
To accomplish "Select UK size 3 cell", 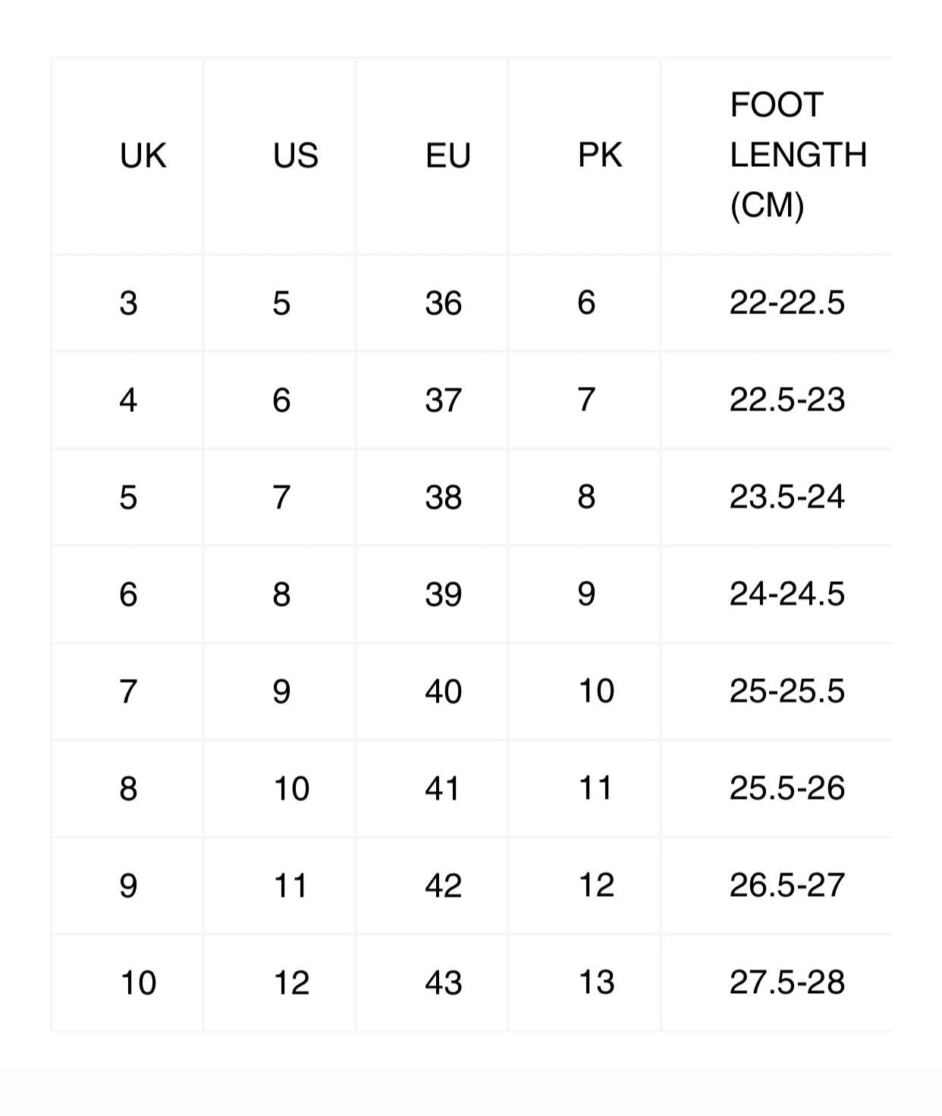I will click(x=128, y=303).
